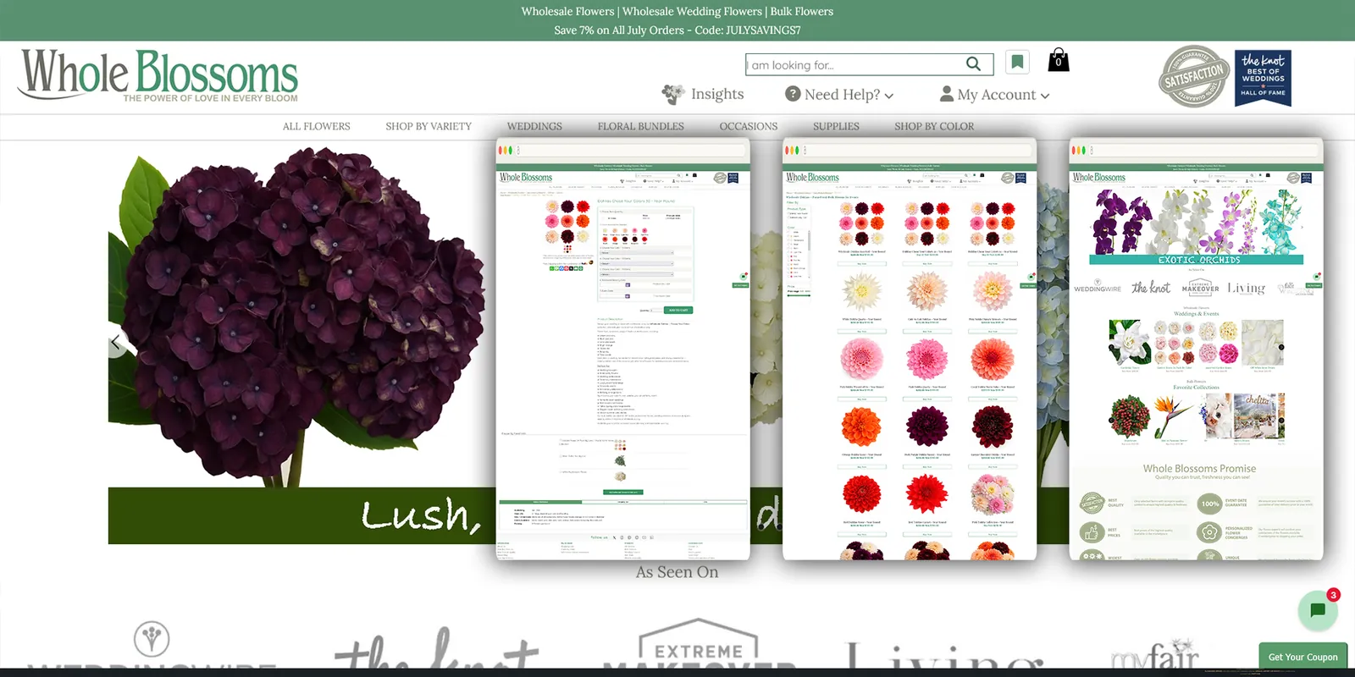Click the Get Your Coupon button
1355x677 pixels.
click(x=1302, y=657)
